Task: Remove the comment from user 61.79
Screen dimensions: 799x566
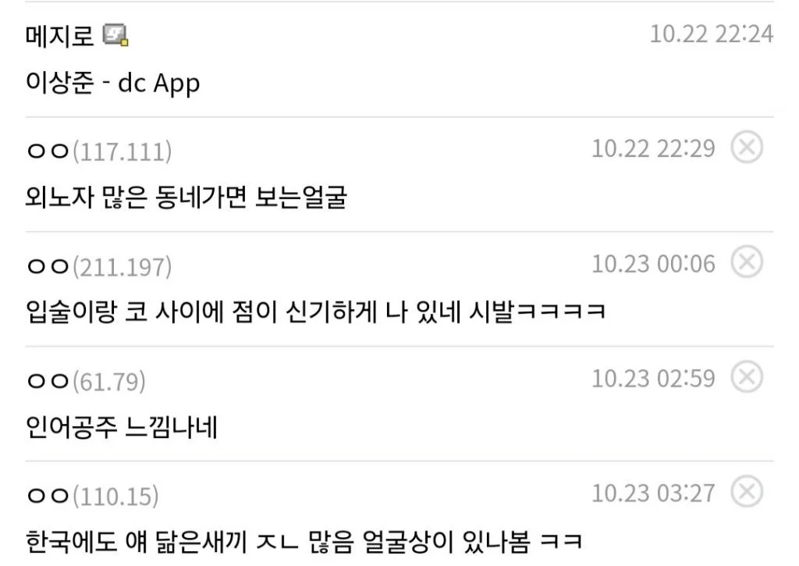Action: (747, 377)
